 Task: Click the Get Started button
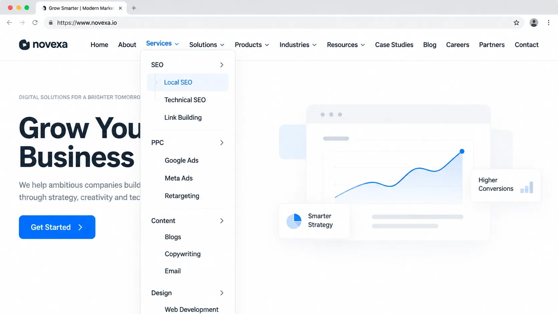57,227
